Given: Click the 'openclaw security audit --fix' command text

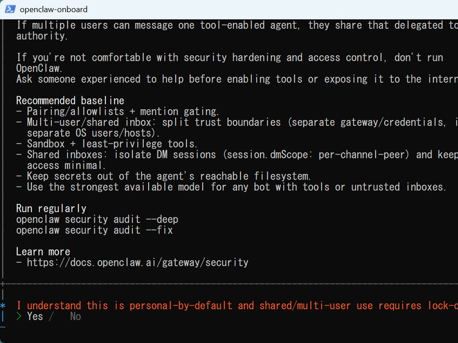Looking at the screenshot, I should (x=94, y=230).
